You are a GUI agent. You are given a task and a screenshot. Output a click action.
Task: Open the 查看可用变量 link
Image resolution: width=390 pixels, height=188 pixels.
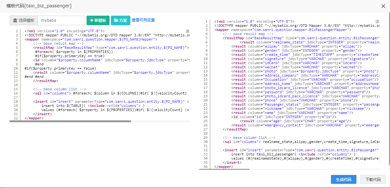(x=143, y=20)
